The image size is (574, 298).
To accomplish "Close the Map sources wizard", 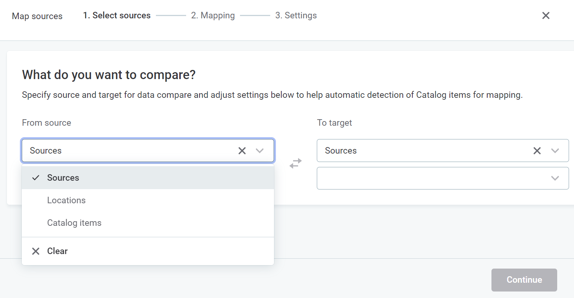I will click(546, 16).
